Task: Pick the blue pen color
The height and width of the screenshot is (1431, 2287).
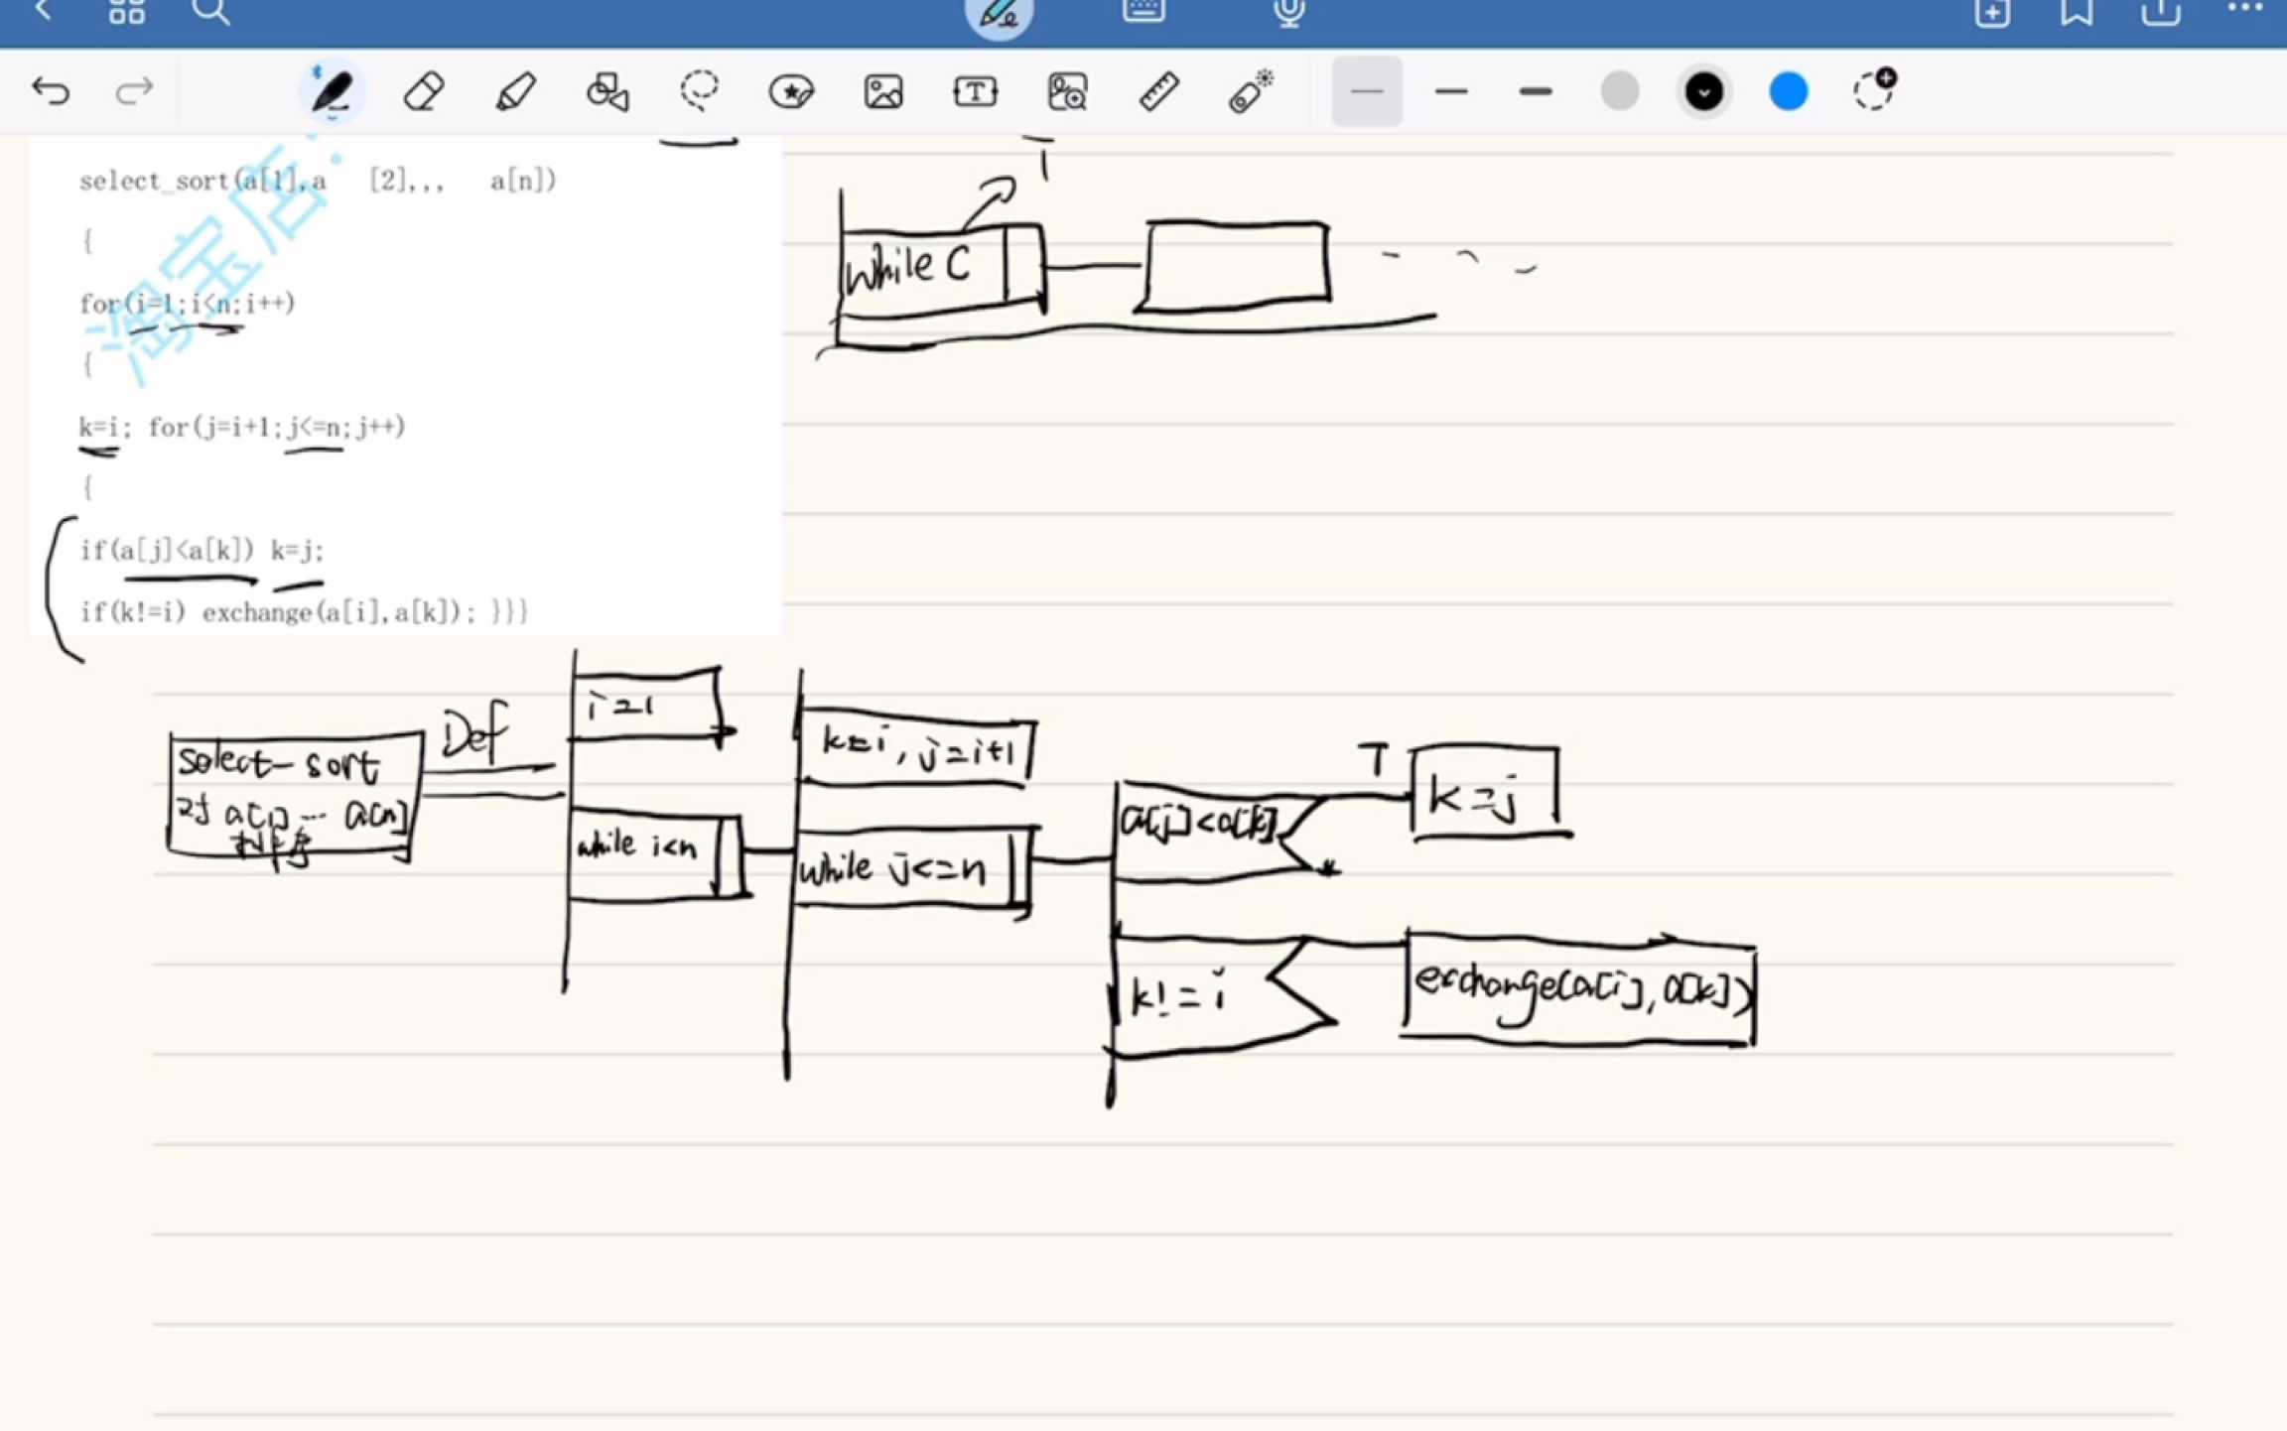Action: pos(1789,92)
